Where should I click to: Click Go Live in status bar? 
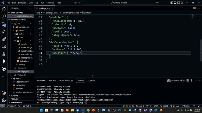[x=175, y=106]
